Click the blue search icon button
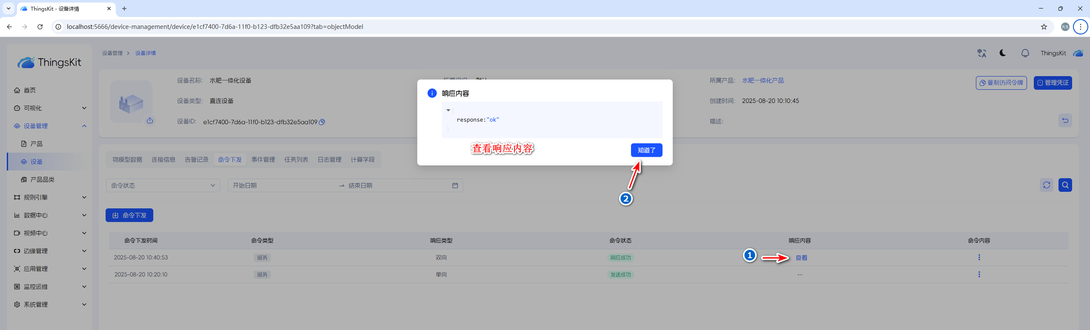The width and height of the screenshot is (1090, 330). coord(1065,185)
